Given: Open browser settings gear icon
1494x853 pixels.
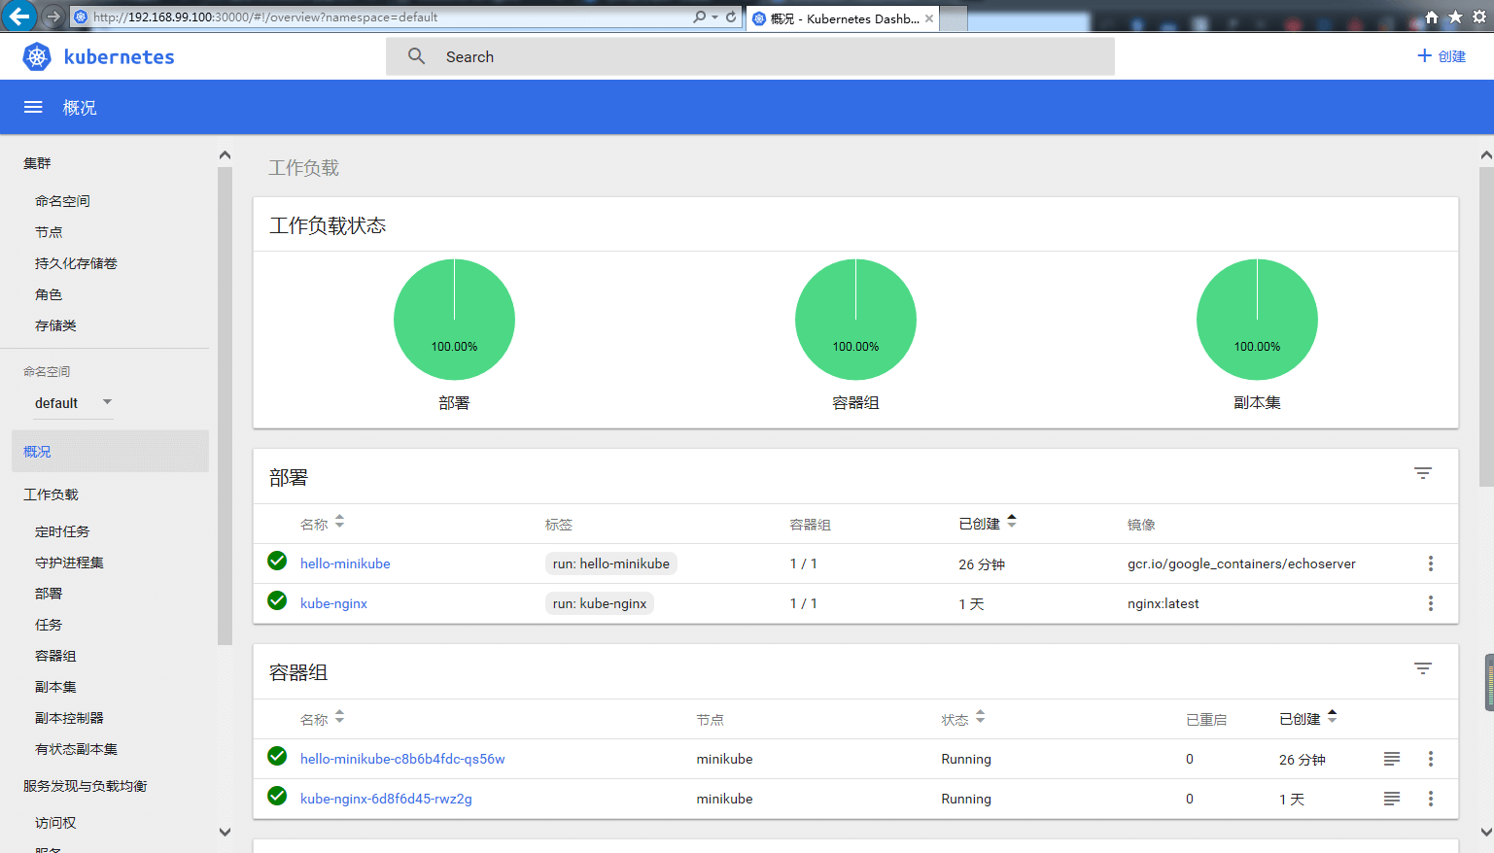Looking at the screenshot, I should [x=1479, y=17].
